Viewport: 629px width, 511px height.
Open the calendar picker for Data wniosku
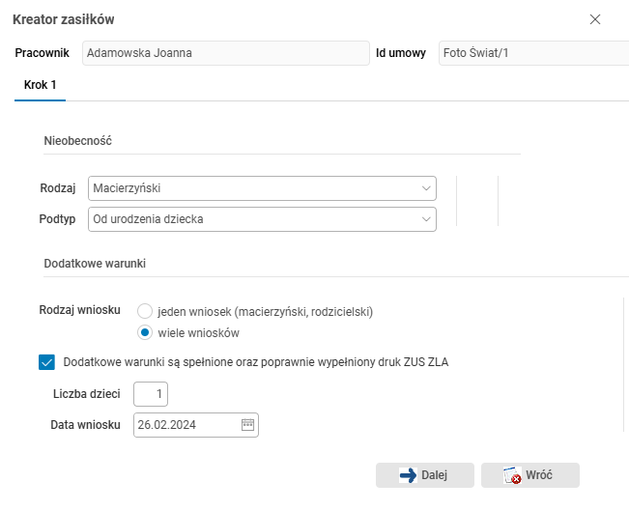[247, 425]
